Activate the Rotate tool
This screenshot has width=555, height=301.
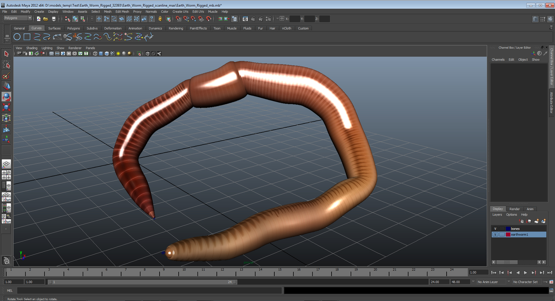[6, 97]
